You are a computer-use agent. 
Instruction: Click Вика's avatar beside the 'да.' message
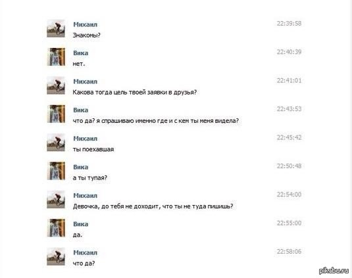point(56,228)
